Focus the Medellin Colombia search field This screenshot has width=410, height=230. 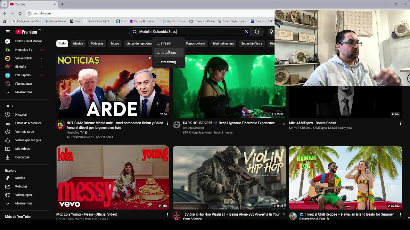[189, 32]
